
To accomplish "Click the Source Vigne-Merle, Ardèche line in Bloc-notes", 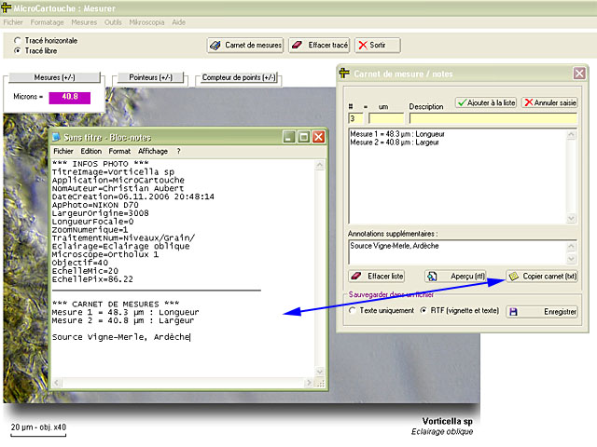I will tap(120, 337).
